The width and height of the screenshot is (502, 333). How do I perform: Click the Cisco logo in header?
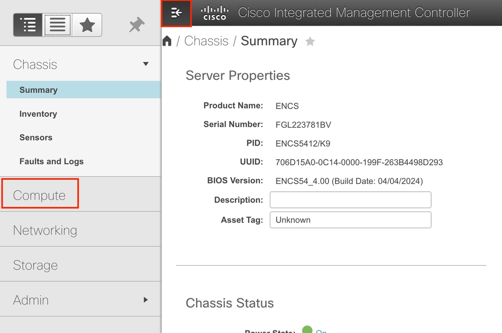[215, 13]
